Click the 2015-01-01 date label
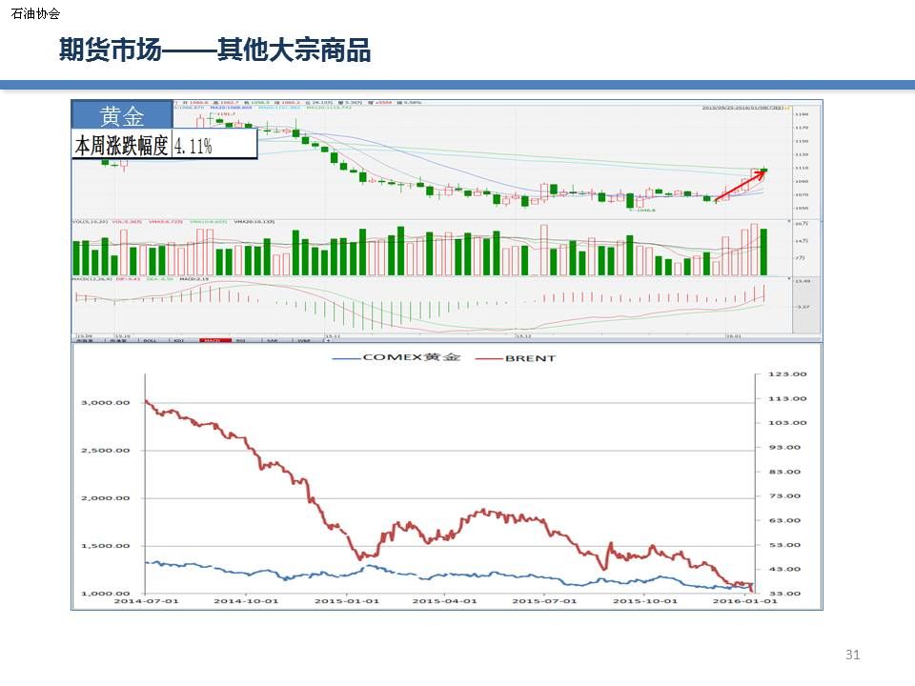915x686 pixels. (x=347, y=601)
